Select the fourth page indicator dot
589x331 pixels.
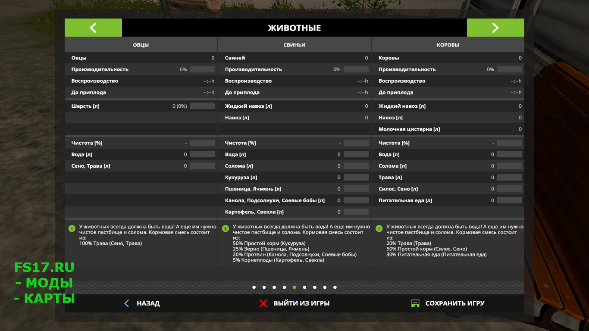pos(284,287)
